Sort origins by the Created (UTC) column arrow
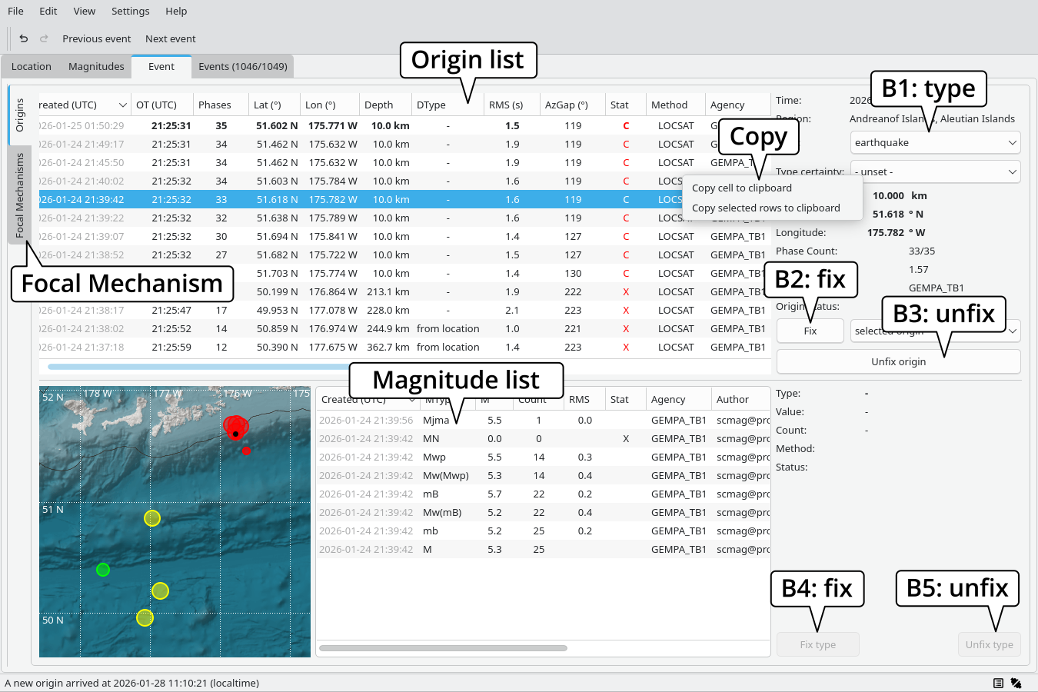Screen dimensions: 1038x692 pos(122,105)
